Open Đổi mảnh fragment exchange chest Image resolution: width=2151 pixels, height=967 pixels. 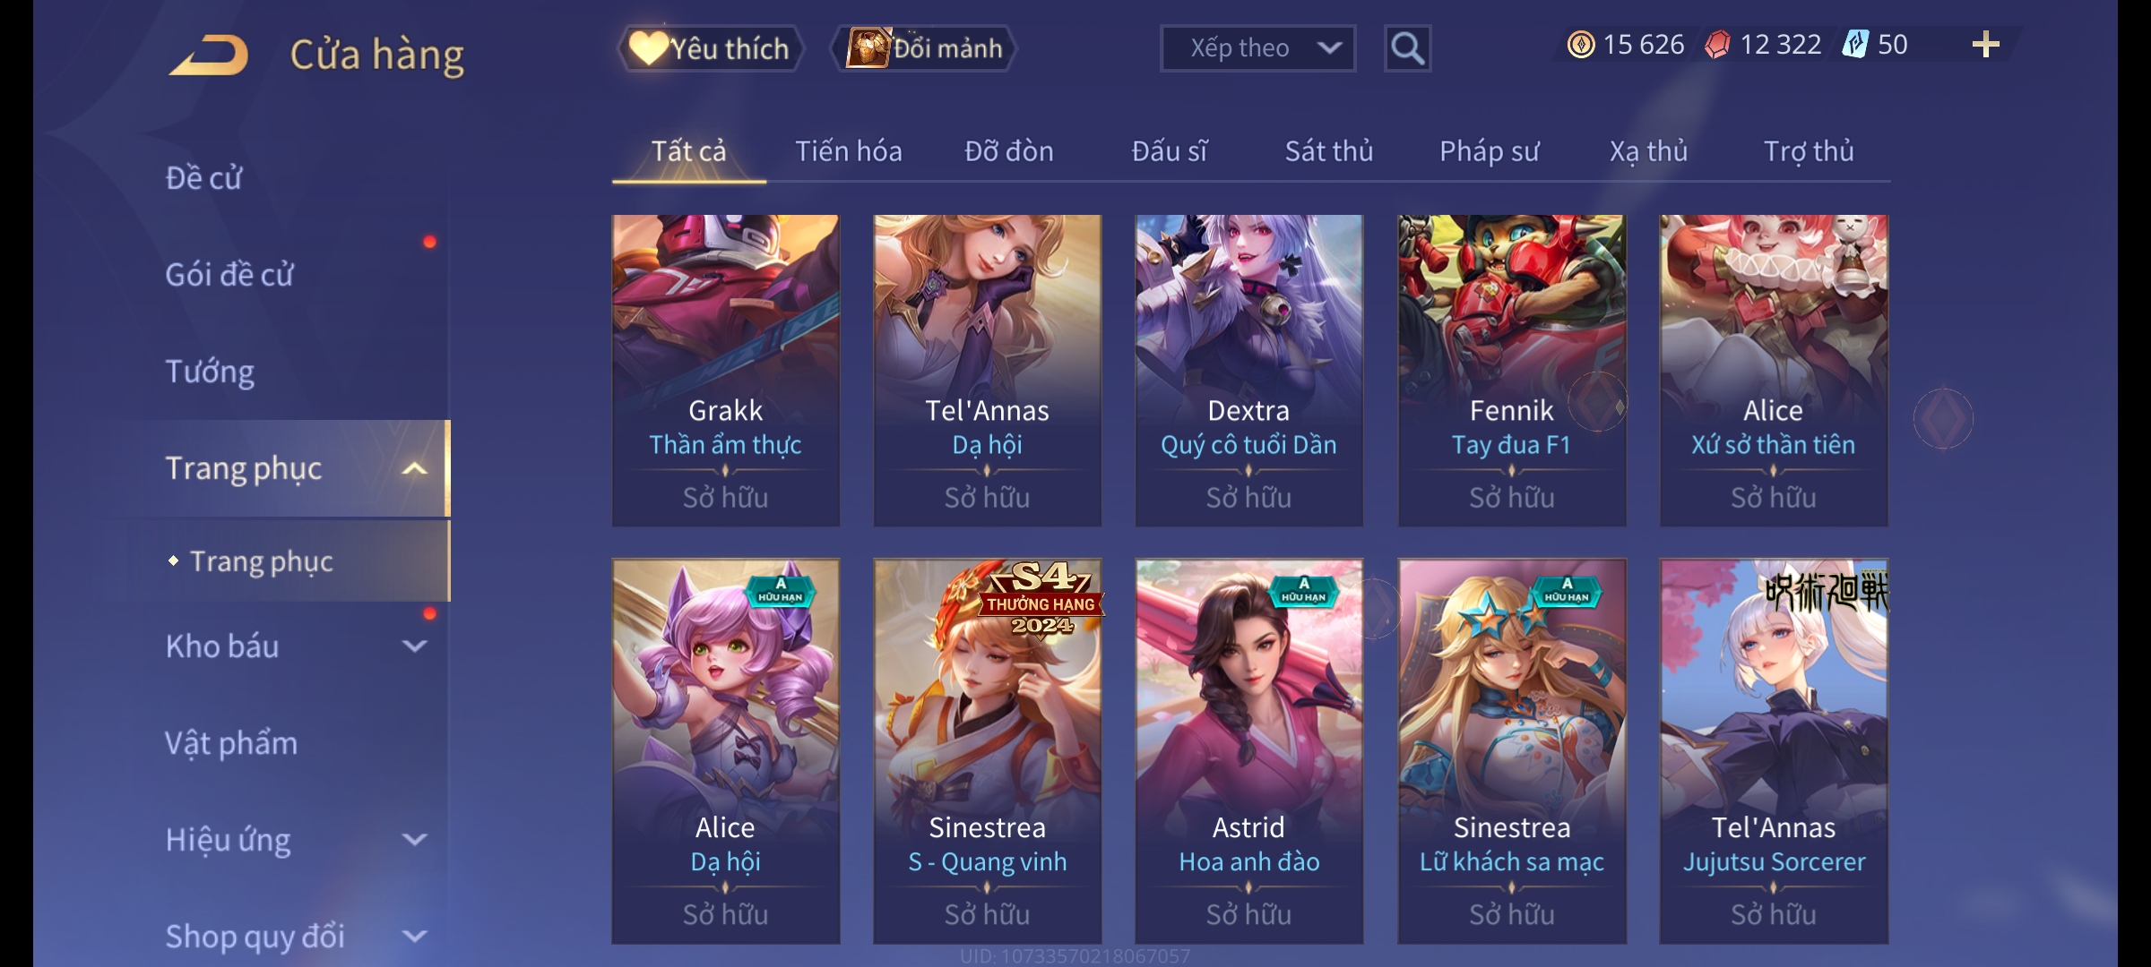pyautogui.click(x=925, y=48)
